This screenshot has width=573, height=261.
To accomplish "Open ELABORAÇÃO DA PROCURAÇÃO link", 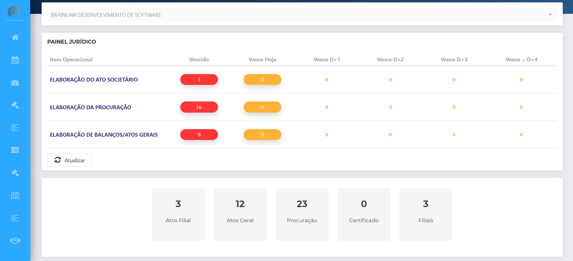I will [90, 107].
